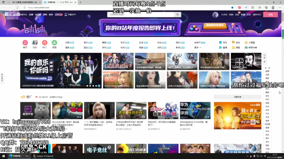
Task: Click the 前往预约有福利 banner button
Action: (x=215, y=25)
